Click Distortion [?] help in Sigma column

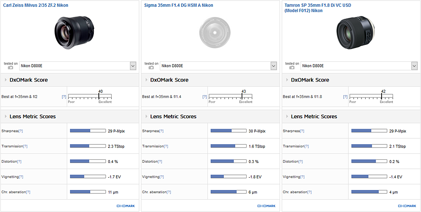tap(160, 162)
